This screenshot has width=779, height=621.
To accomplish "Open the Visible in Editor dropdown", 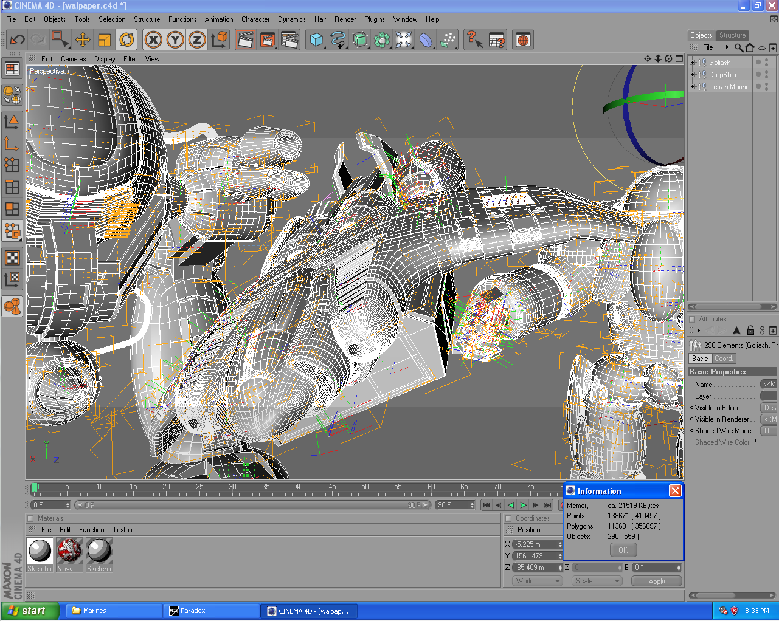I will click(769, 408).
